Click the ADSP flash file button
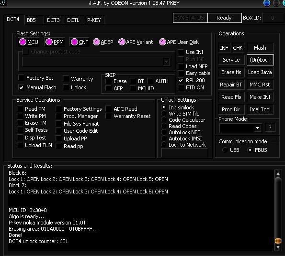This screenshot has height=256, width=285. 103,42
